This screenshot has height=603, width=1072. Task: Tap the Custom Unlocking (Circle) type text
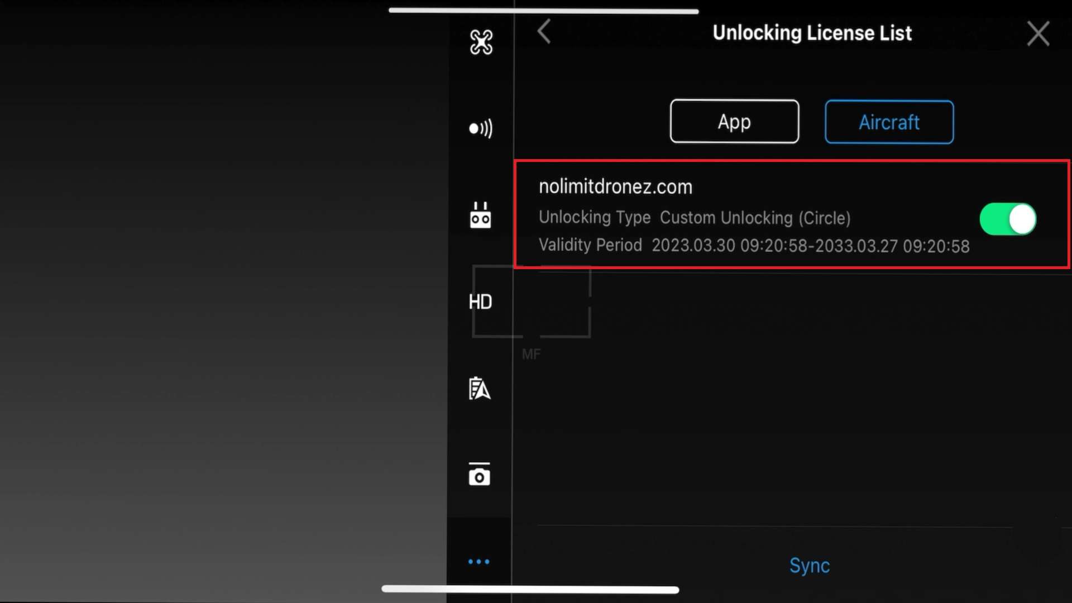[755, 218]
